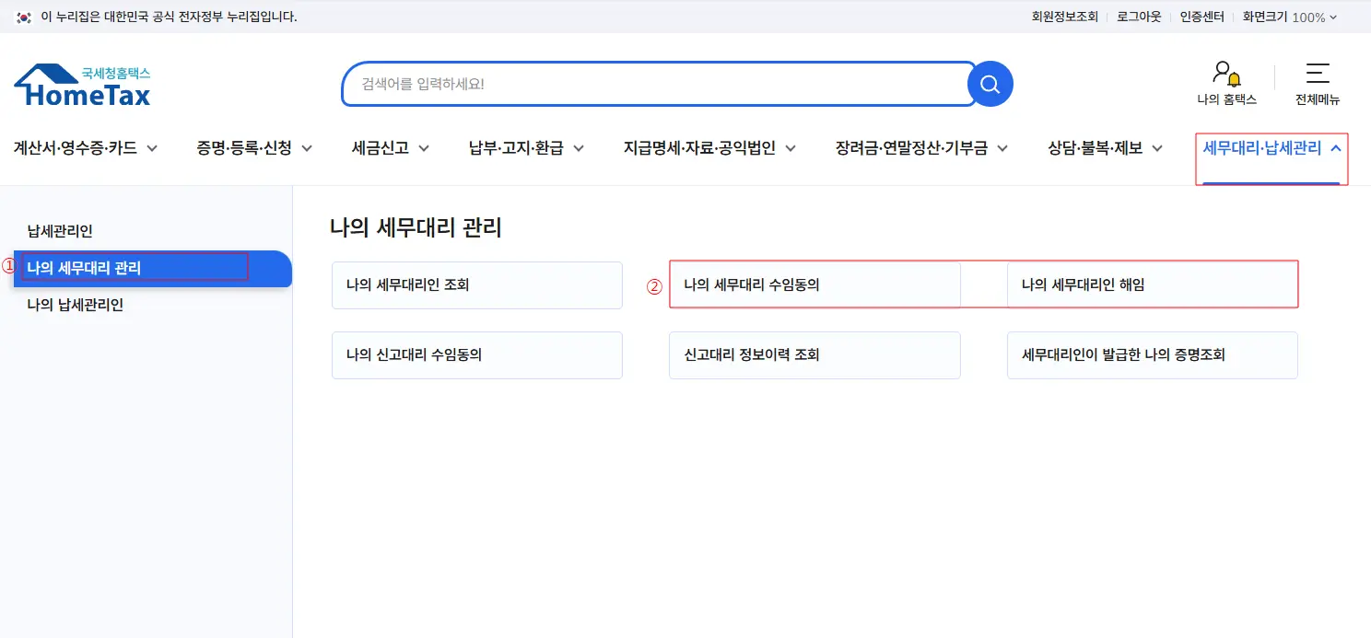The image size is (1371, 638).
Task: Click 나의 세무대리인 조회 button
Action: coord(476,285)
